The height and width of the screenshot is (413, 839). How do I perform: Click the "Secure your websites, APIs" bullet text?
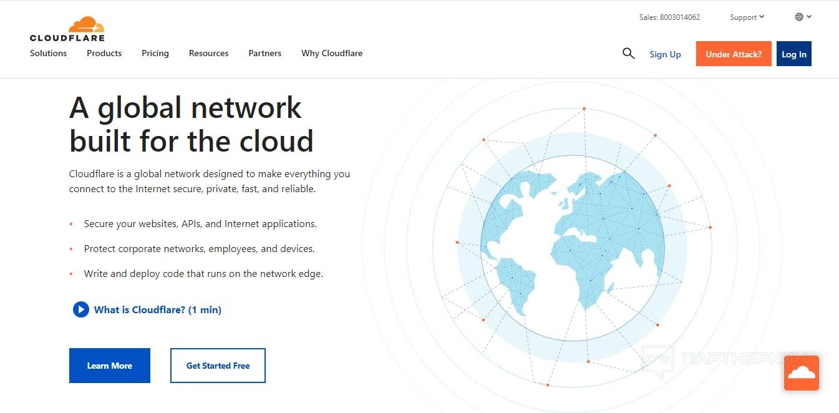pos(200,223)
